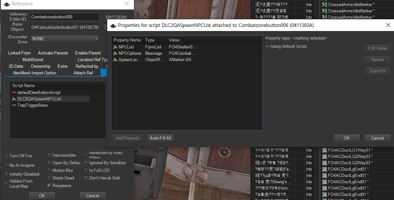Click FO4ACDuctLgEnd01 icon in the (Hom row
This screenshot has height=200, width=394.
point(324,188)
